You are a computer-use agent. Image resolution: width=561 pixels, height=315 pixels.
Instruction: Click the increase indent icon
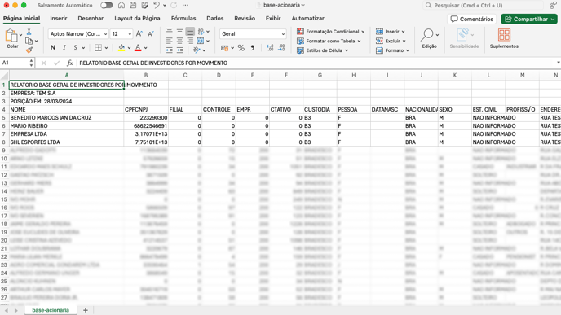click(179, 50)
